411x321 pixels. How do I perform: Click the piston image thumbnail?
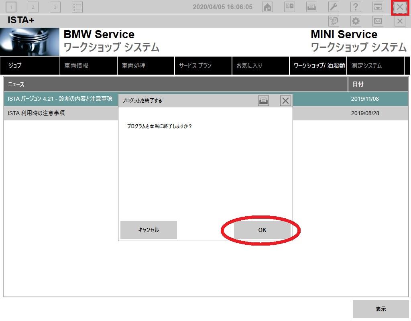30,42
